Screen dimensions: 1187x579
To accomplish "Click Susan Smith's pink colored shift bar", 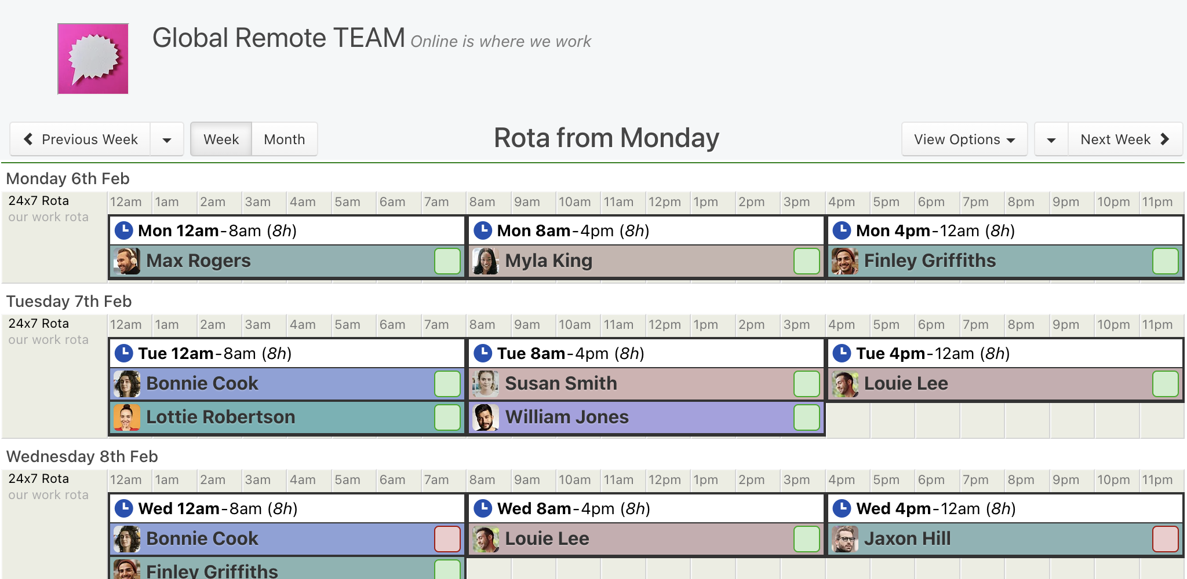I will coord(646,384).
